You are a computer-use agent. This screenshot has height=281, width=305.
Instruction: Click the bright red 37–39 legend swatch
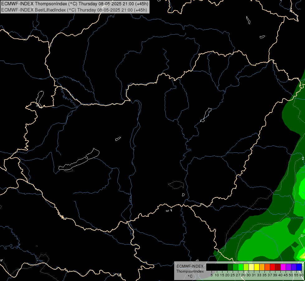(x=273, y=267)
